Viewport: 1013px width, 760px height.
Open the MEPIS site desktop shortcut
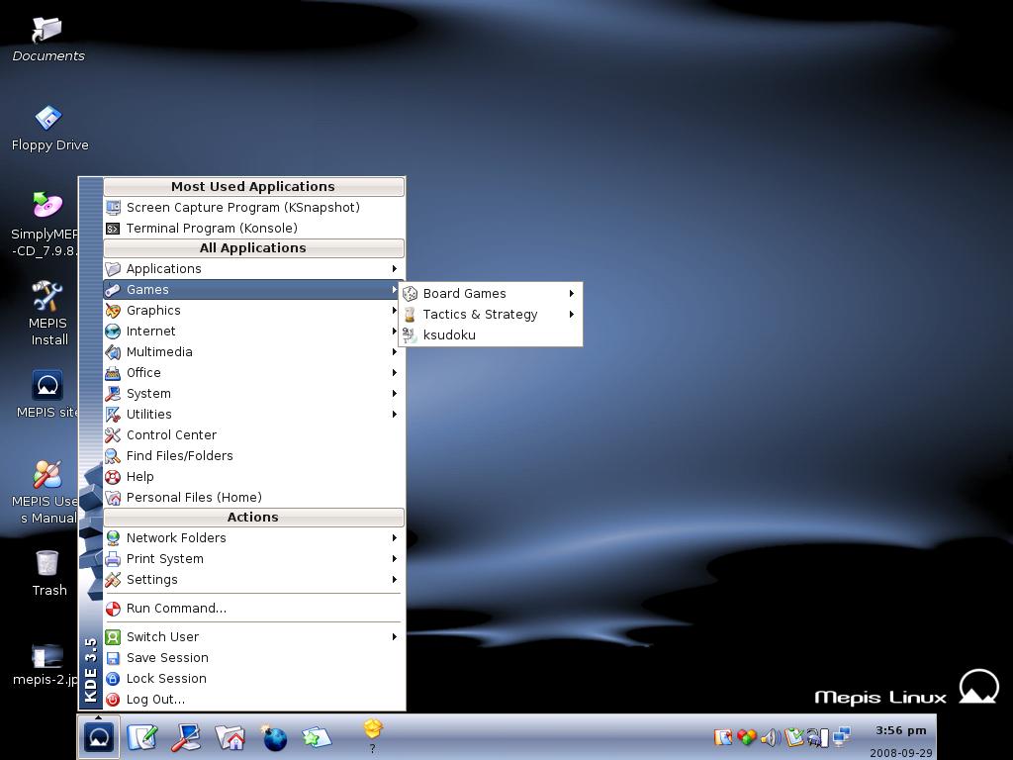(x=47, y=394)
